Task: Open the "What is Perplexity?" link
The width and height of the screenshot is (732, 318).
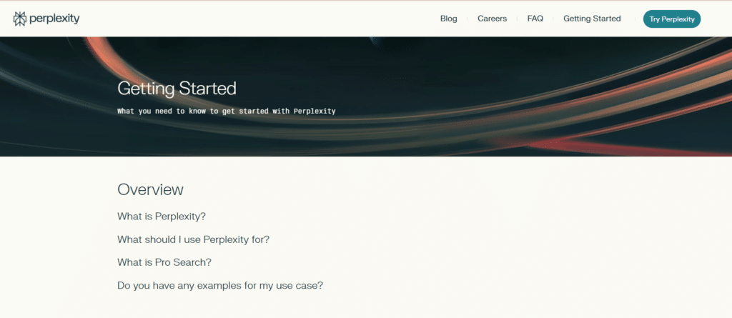Action: [x=162, y=216]
